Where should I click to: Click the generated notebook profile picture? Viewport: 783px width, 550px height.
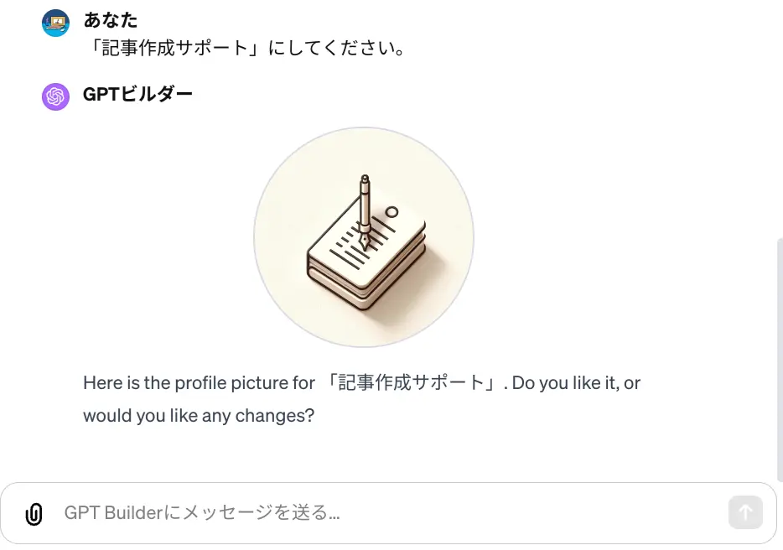point(364,236)
